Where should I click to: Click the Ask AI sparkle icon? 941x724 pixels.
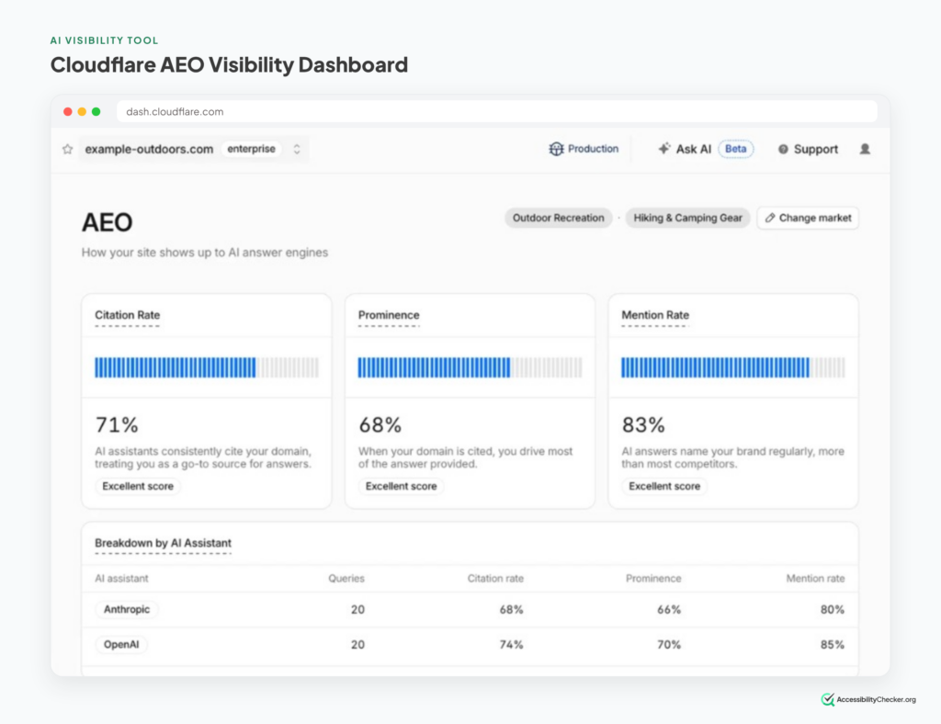pos(663,148)
